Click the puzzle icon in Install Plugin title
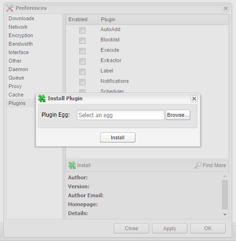The height and width of the screenshot is (241, 236). tap(42, 98)
